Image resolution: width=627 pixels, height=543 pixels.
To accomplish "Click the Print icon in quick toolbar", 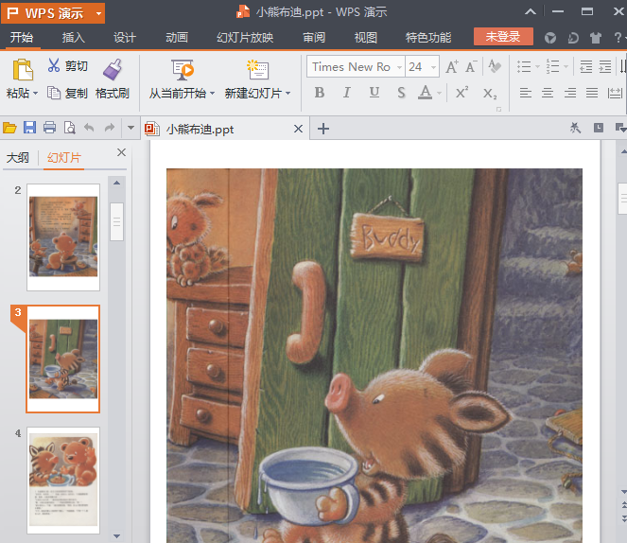I will 49,129.
